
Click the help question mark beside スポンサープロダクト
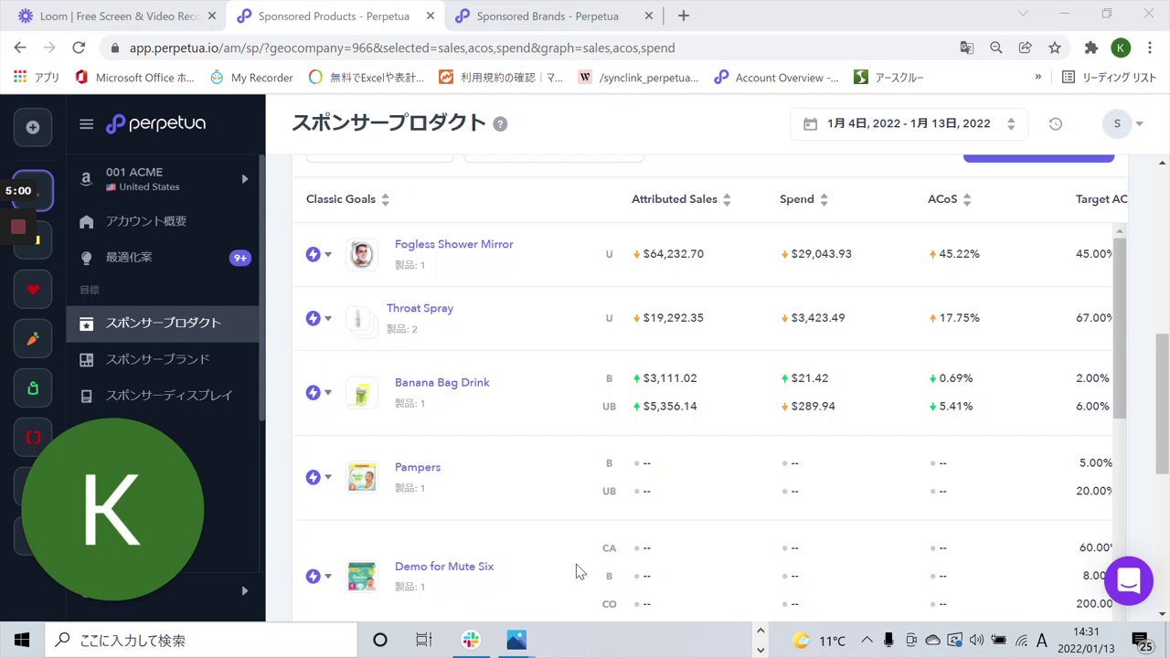tap(500, 124)
